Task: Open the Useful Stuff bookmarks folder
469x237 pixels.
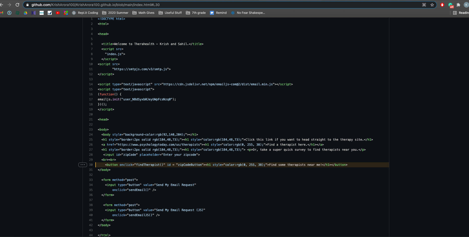Action: click(170, 13)
